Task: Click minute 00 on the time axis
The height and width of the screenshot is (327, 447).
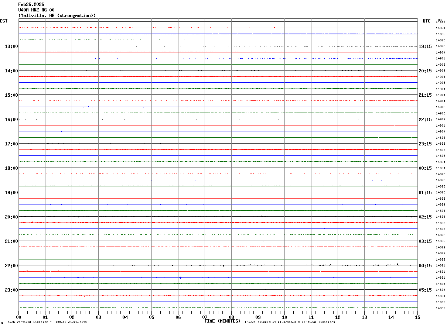Action: tap(19, 317)
